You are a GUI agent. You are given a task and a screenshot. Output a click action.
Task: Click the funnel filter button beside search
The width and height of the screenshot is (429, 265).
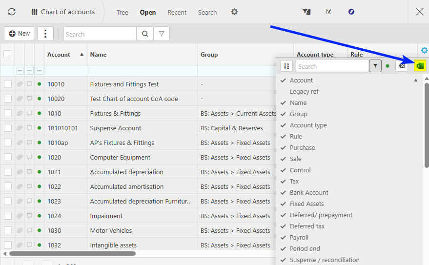(161, 34)
